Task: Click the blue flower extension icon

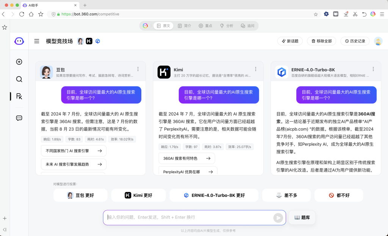Action: coord(326,14)
